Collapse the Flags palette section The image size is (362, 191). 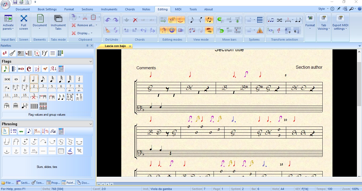(x=90, y=61)
